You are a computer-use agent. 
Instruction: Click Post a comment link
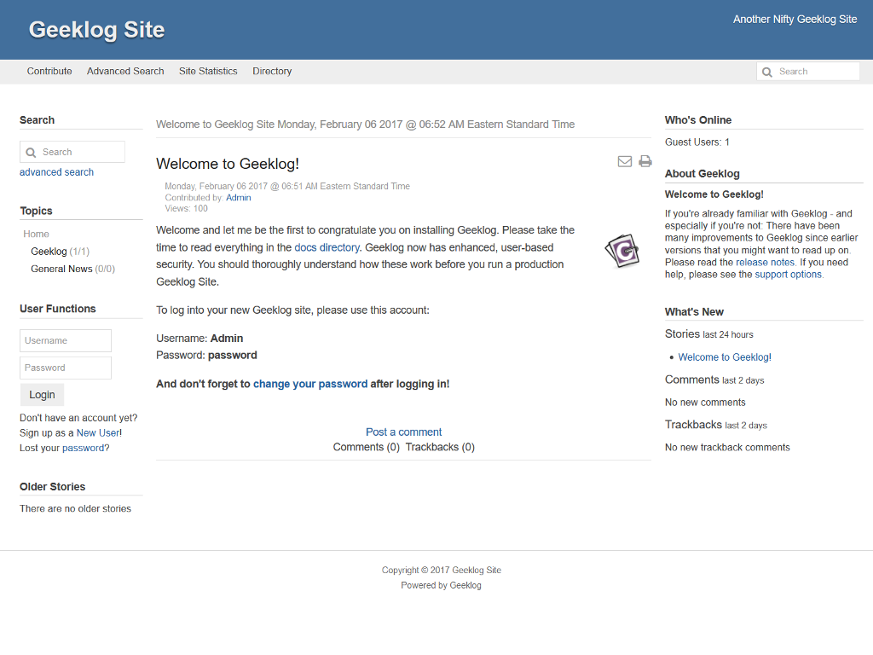tap(403, 432)
